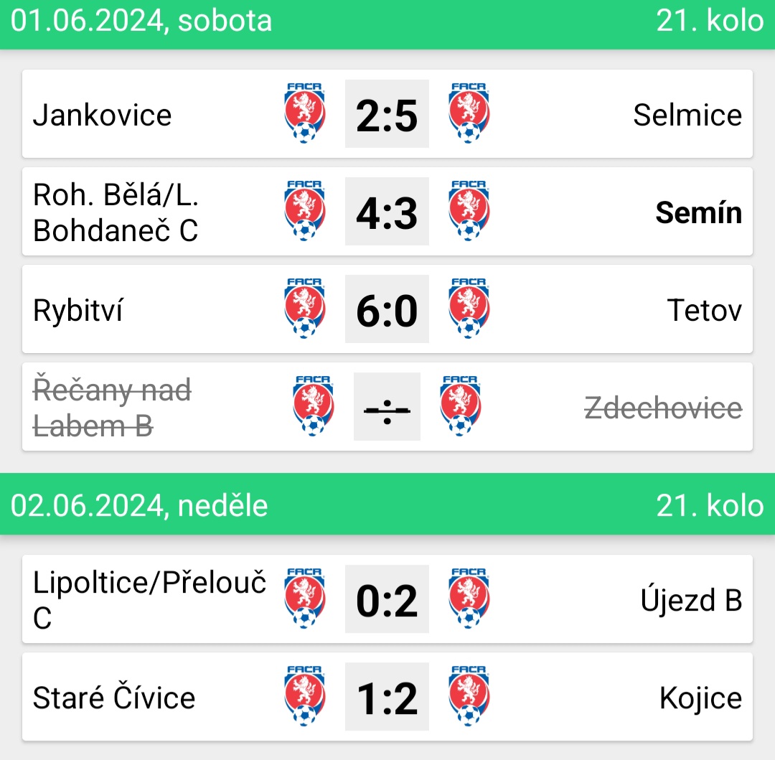
Task: Select the Roh. Bělá/L. Bohdaneč C team
Action: click(x=116, y=212)
